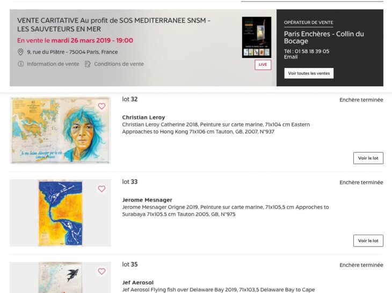Open the Jef Aerosol flying fish thumbnail
Image resolution: width=392 pixels, height=293 pixels.
click(60, 277)
